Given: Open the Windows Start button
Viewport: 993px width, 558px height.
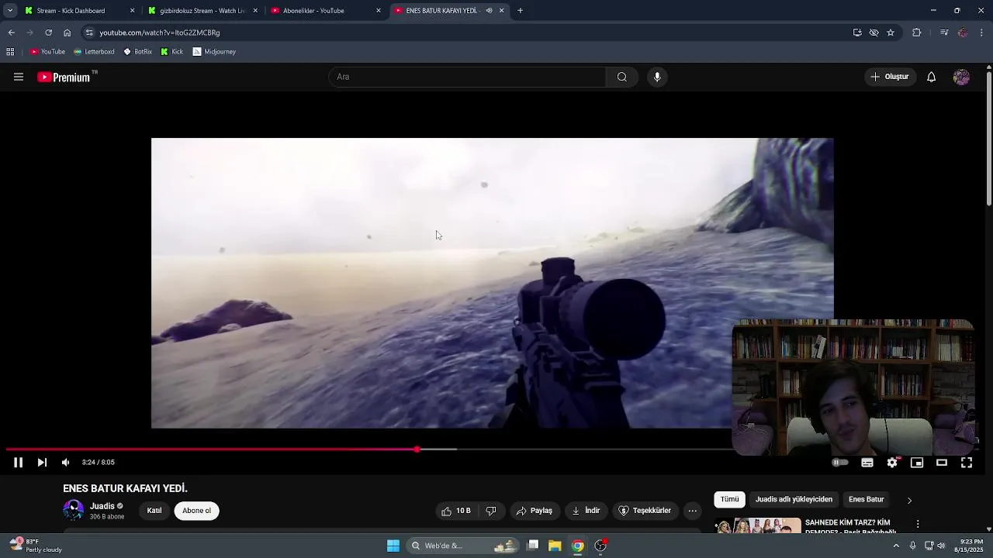Looking at the screenshot, I should [393, 546].
